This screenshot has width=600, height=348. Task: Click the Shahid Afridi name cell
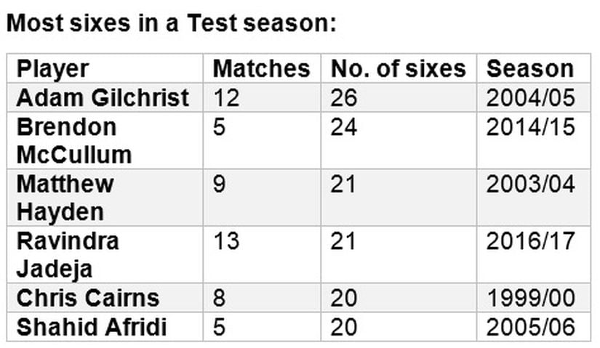[105, 327]
